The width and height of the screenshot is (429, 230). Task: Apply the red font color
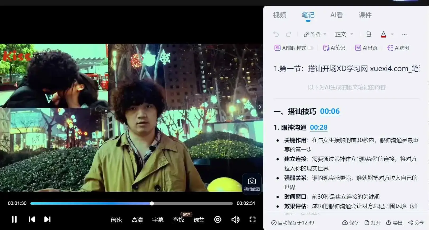point(384,34)
